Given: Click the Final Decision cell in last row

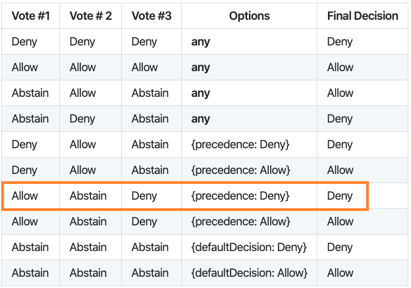Looking at the screenshot, I should [341, 273].
